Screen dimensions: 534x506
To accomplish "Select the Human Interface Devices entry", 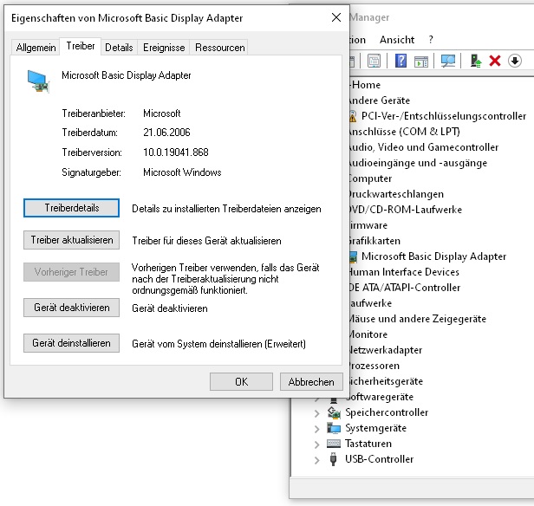I will (404, 272).
